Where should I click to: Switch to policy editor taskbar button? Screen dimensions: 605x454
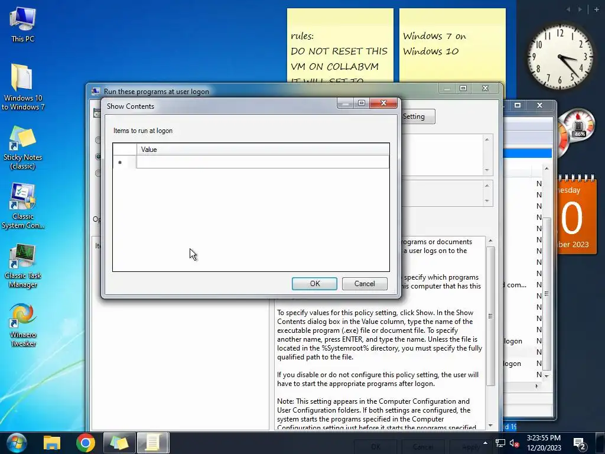153,443
